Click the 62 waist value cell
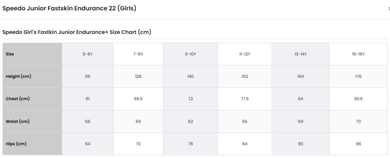Viewport: 390px width, 158px height. coord(190,121)
